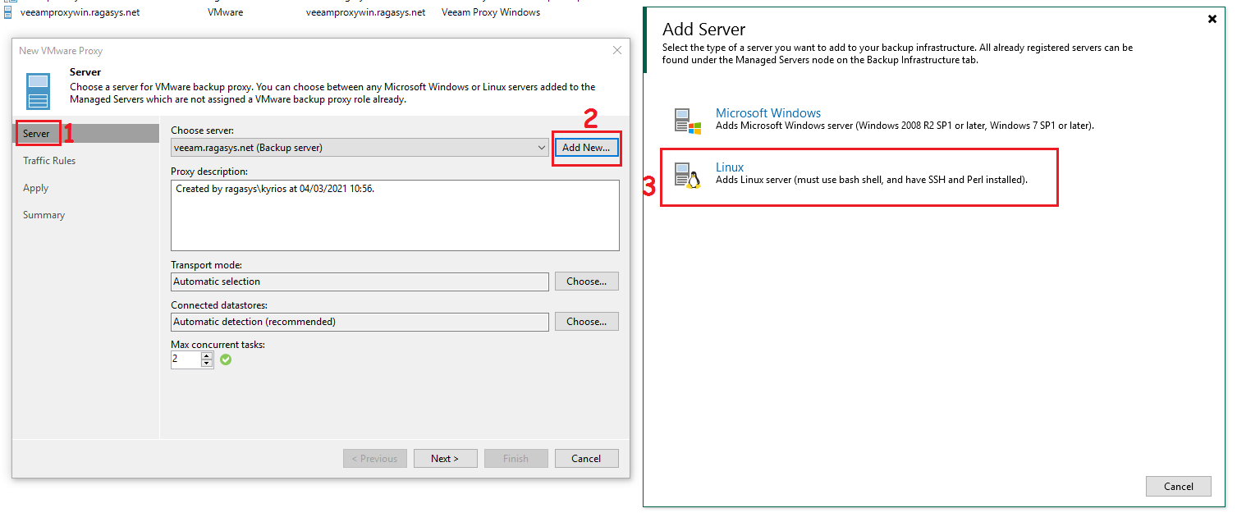Open the Apply wizard step
Image resolution: width=1237 pixels, height=522 pixels.
click(36, 188)
